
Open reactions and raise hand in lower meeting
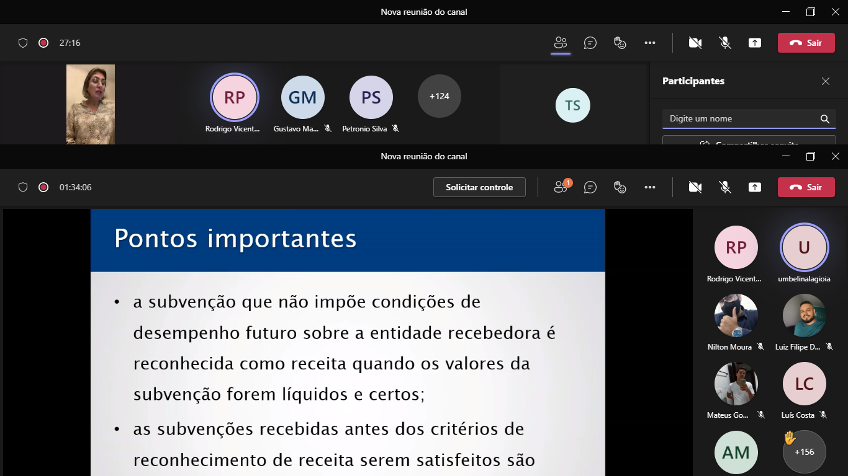click(x=620, y=187)
